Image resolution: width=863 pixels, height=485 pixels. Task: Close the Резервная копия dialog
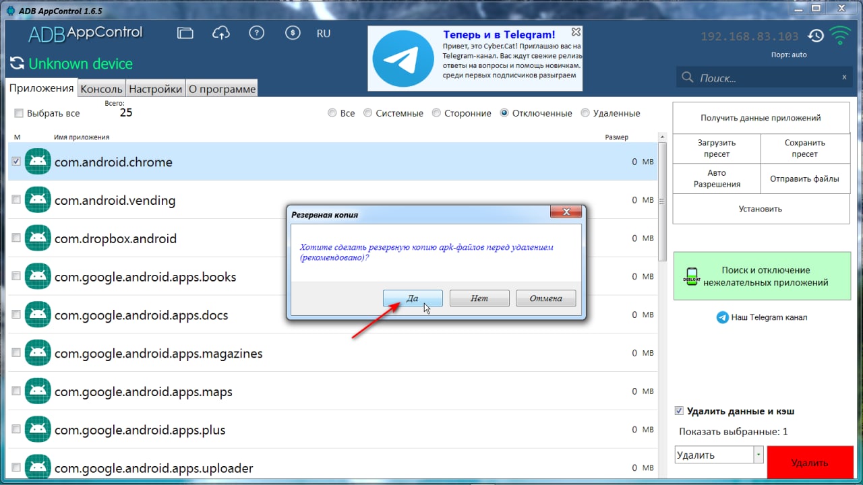[x=566, y=213]
